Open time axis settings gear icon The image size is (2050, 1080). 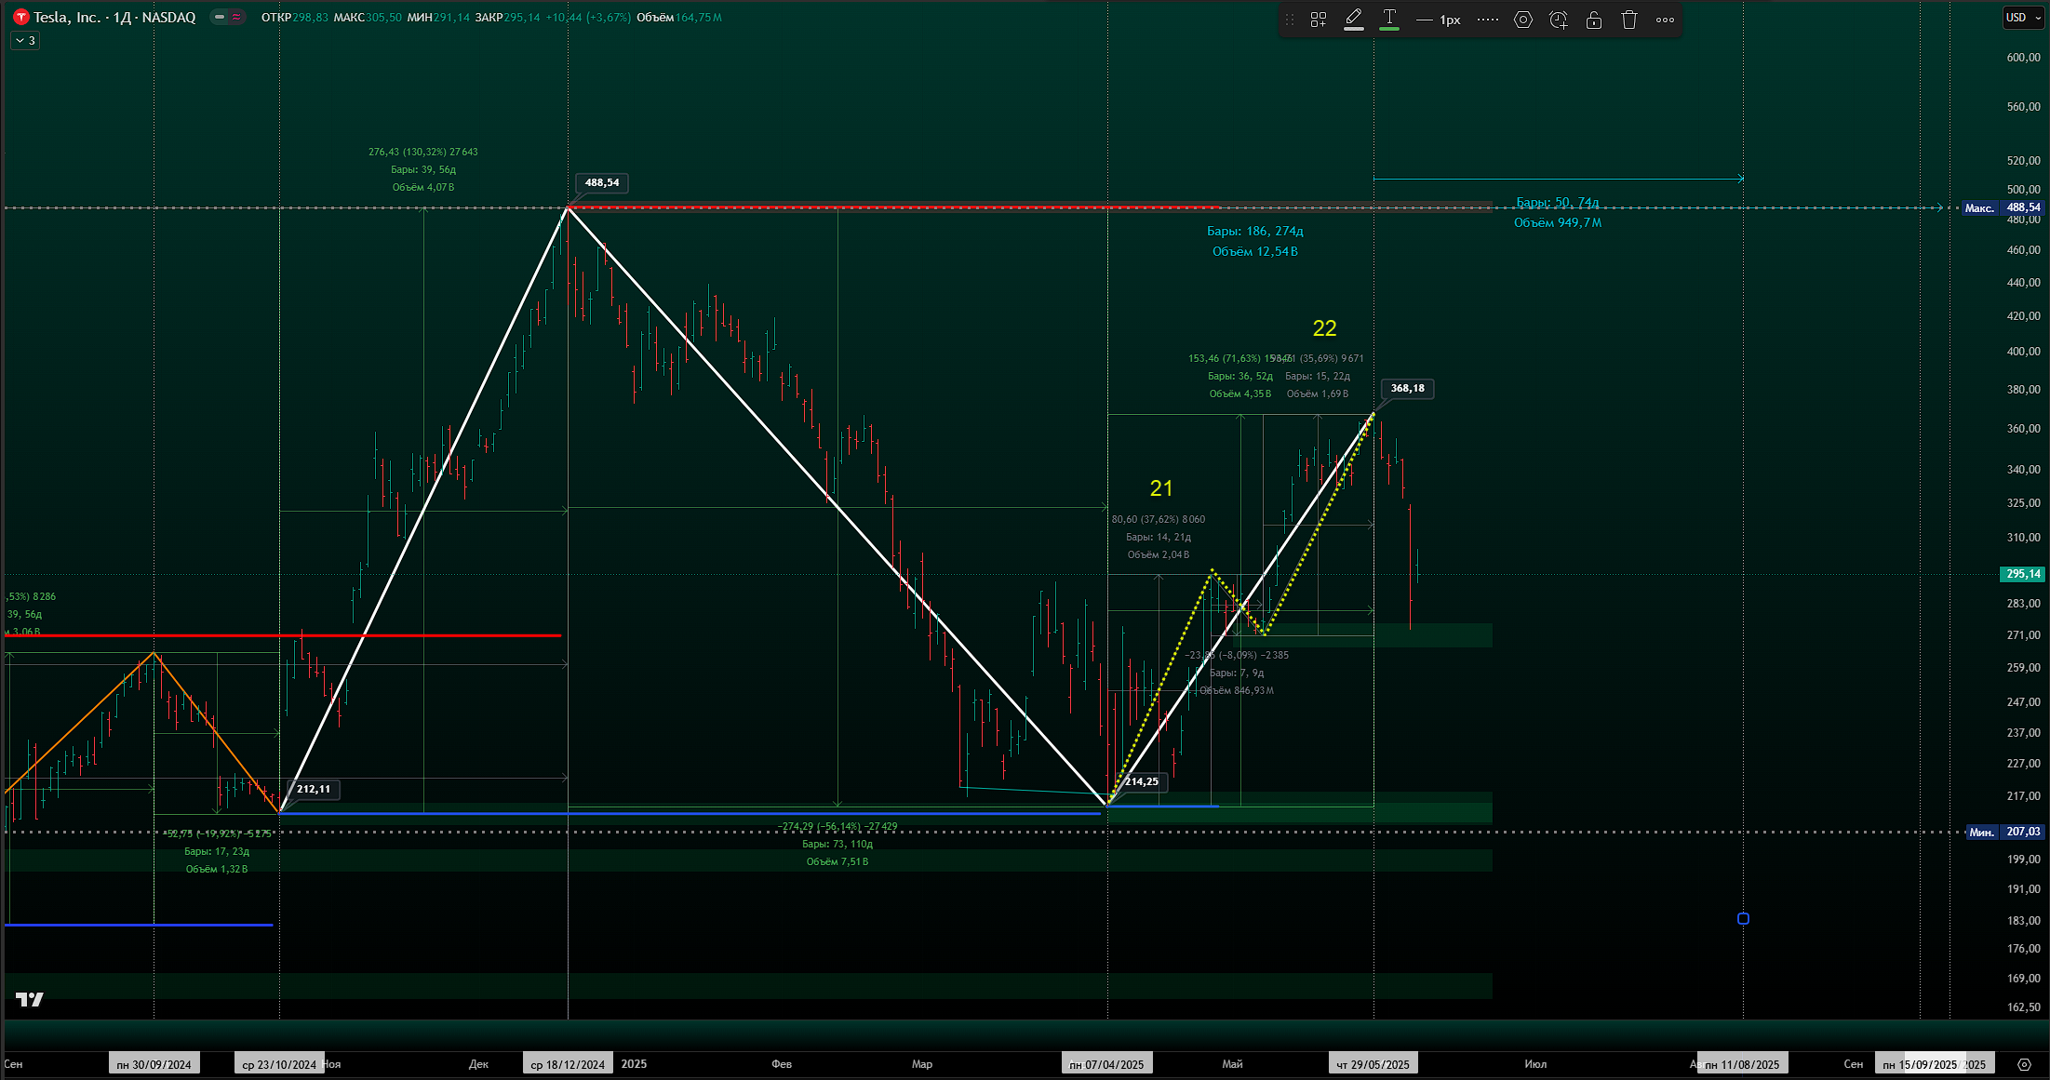tap(2024, 1064)
